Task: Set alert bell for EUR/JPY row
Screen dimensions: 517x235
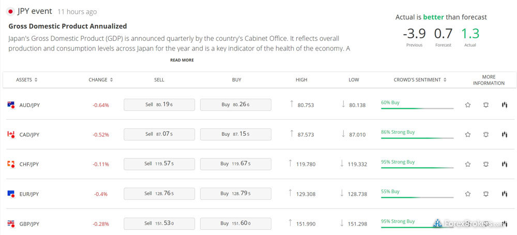Action: [485, 194]
